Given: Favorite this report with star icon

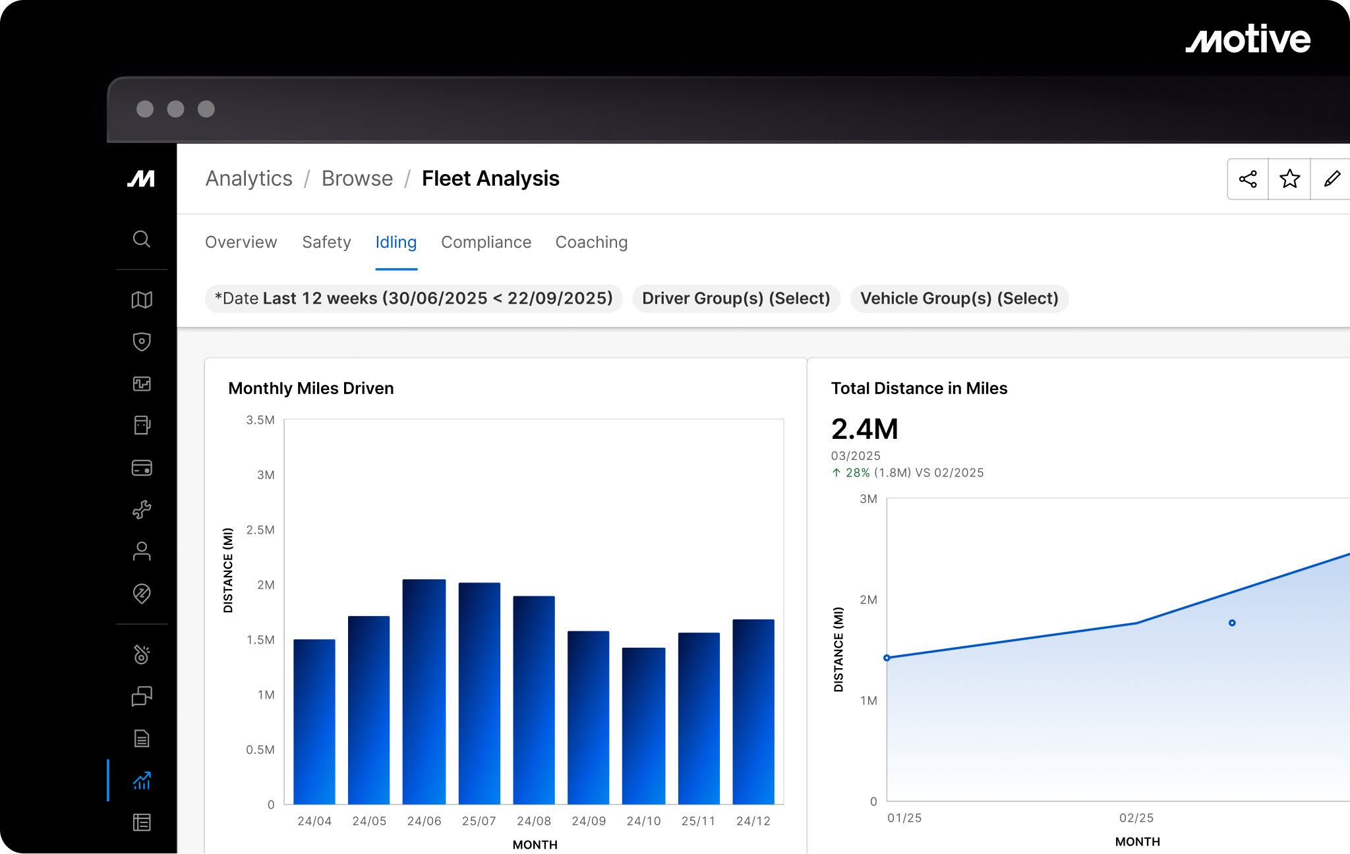Looking at the screenshot, I should (1289, 179).
